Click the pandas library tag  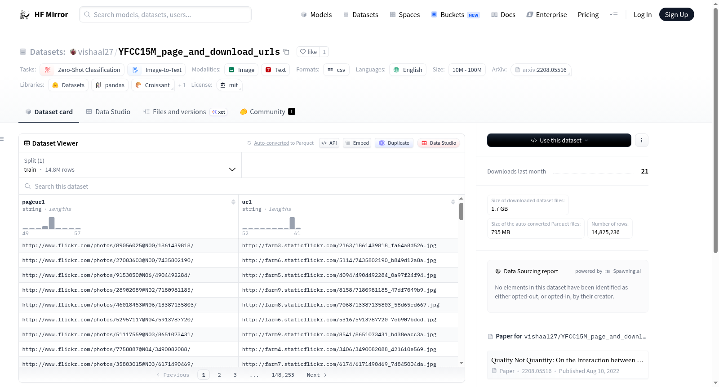(x=110, y=85)
